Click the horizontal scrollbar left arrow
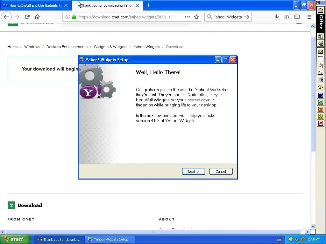Screen dimensions: 326x244 pyautogui.click(x=3, y=232)
